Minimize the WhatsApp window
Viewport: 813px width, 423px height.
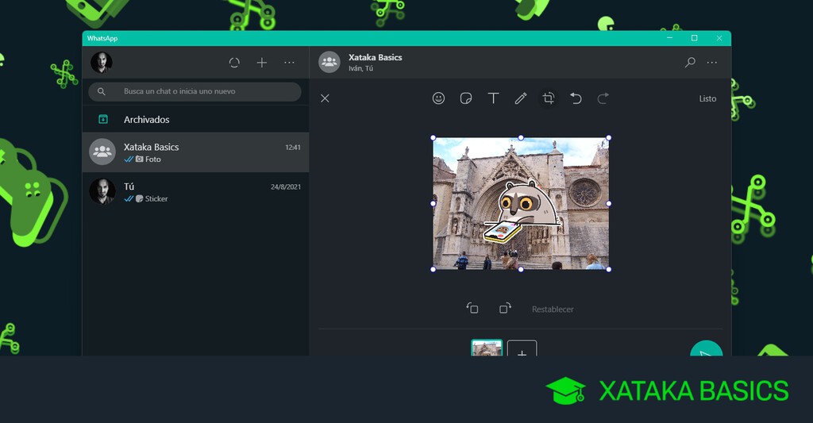(669, 38)
